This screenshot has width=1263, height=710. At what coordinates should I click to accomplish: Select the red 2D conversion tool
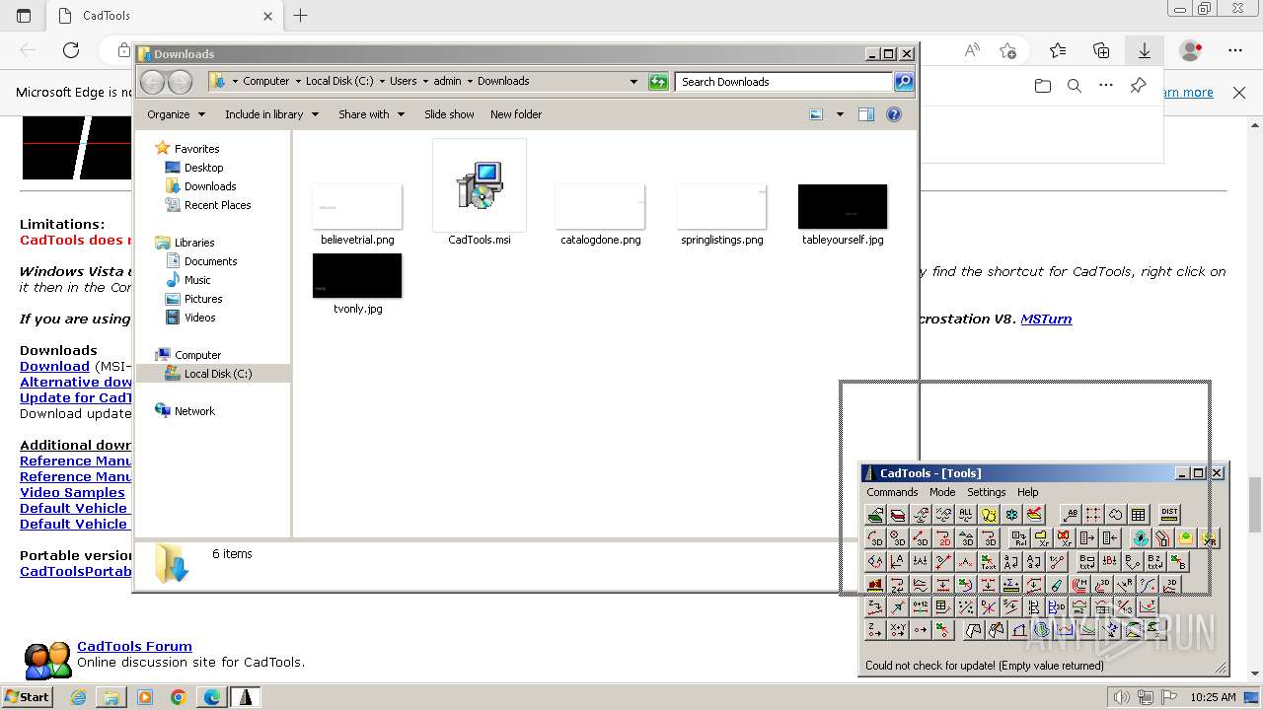(x=944, y=537)
